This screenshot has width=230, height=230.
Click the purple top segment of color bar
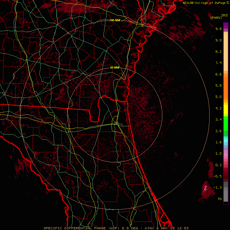tap(226, 26)
